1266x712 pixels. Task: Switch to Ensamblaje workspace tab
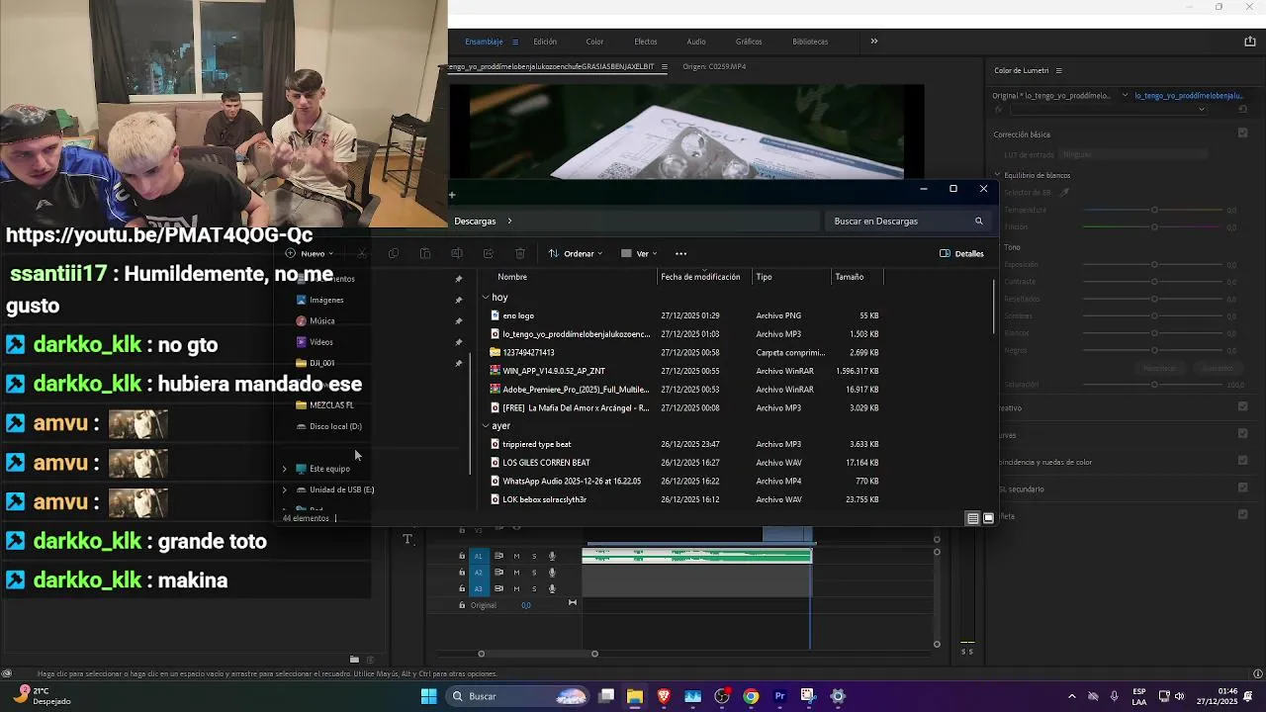(484, 42)
